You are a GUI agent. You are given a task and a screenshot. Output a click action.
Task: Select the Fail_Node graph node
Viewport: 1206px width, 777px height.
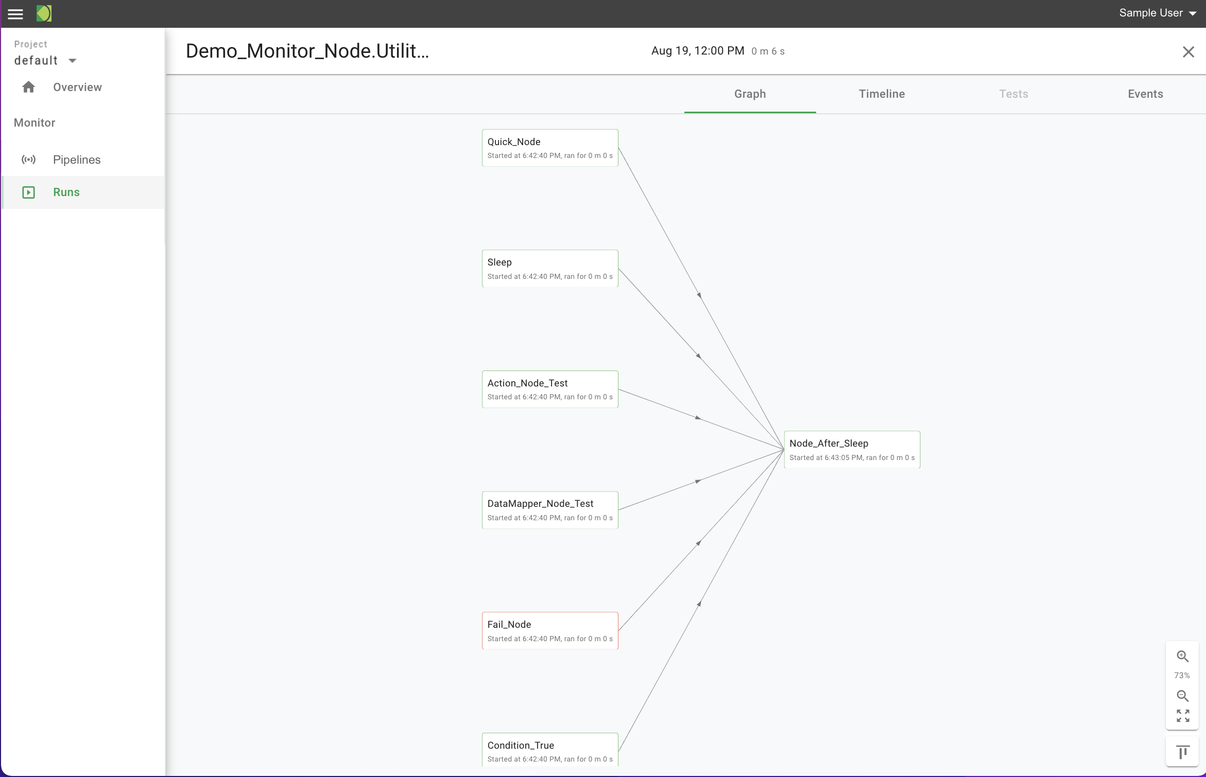pyautogui.click(x=549, y=630)
